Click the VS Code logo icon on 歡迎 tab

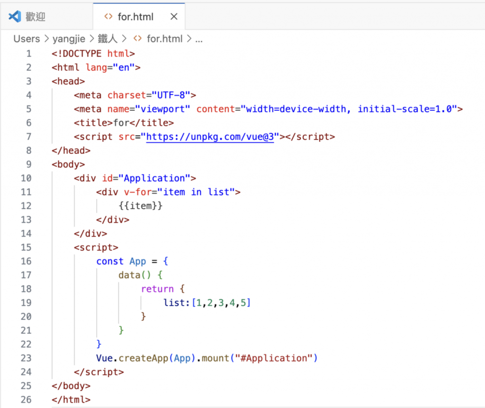[x=15, y=17]
